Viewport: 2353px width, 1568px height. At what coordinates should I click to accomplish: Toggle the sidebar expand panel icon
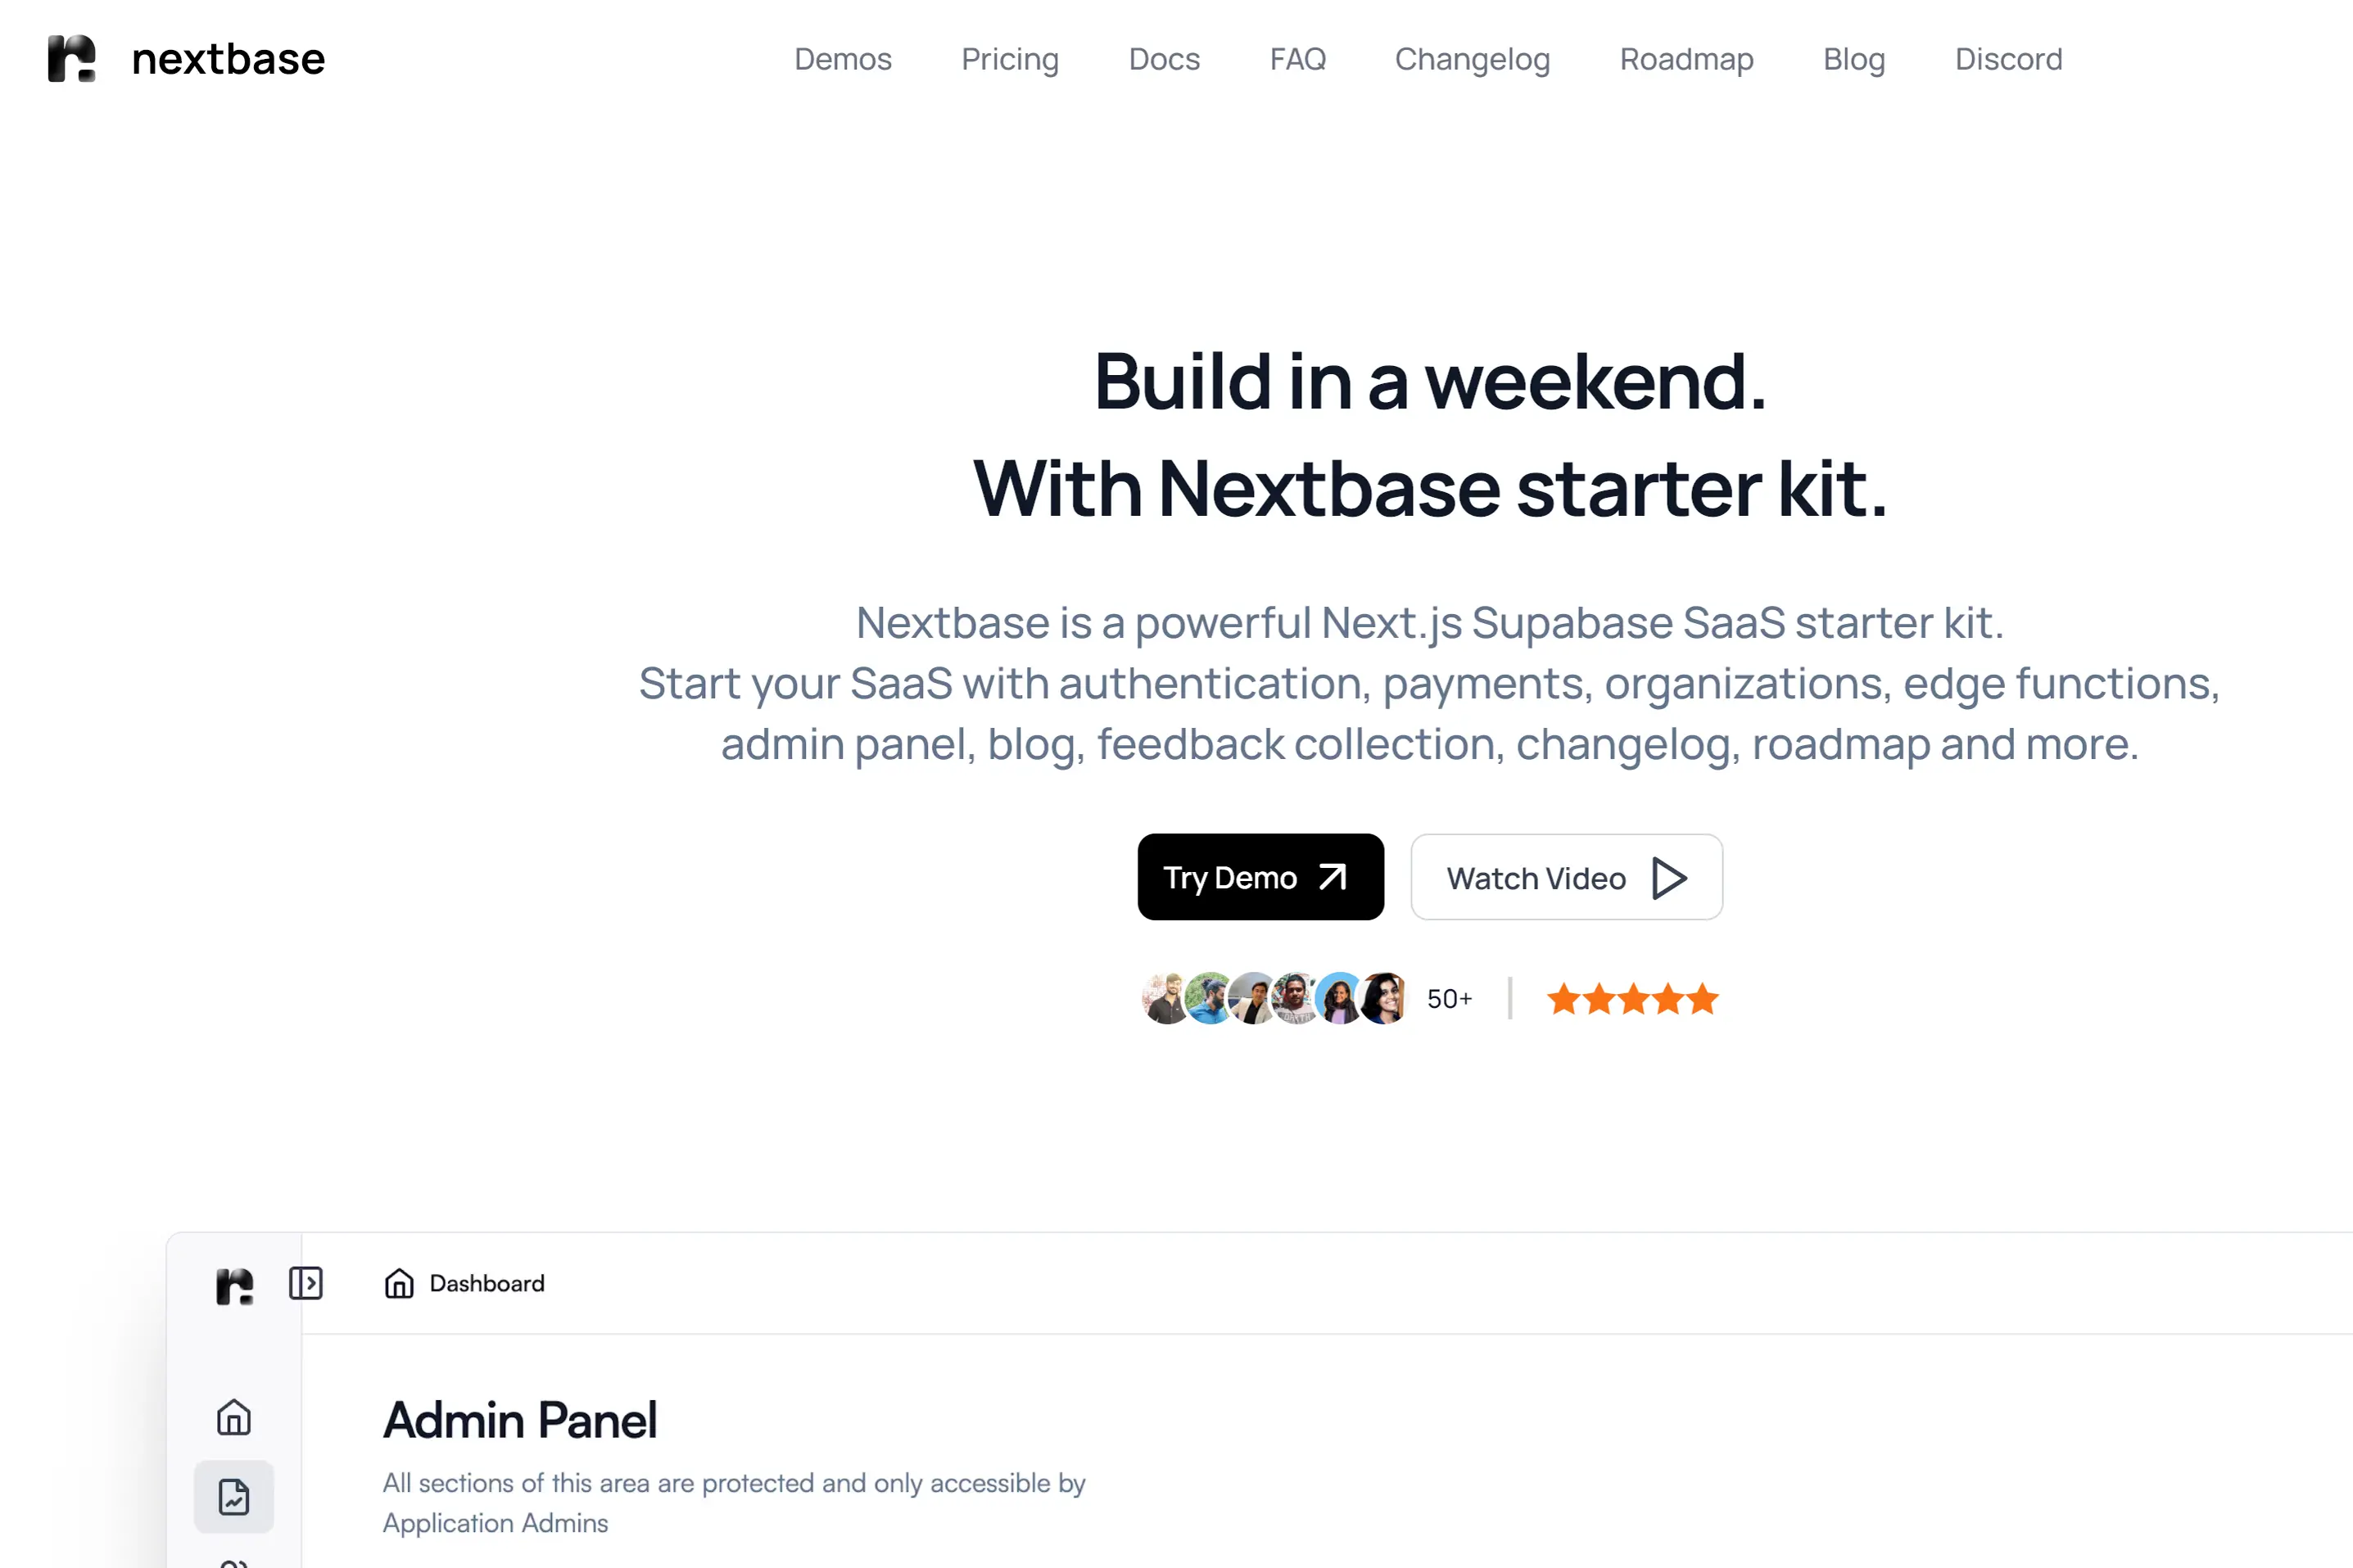click(x=306, y=1283)
